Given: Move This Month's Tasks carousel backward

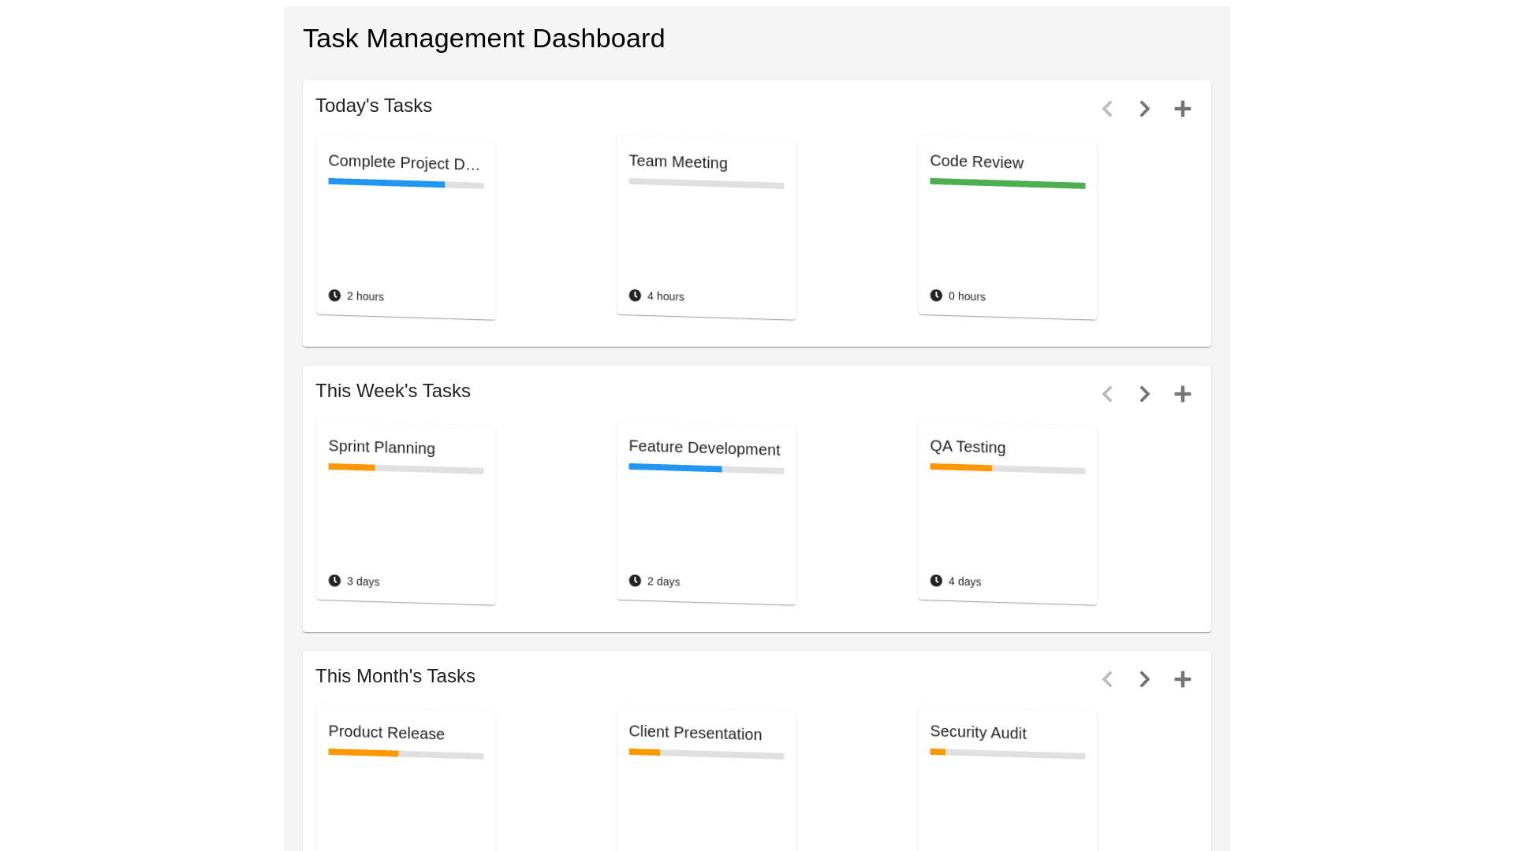Looking at the screenshot, I should pyautogui.click(x=1107, y=679).
